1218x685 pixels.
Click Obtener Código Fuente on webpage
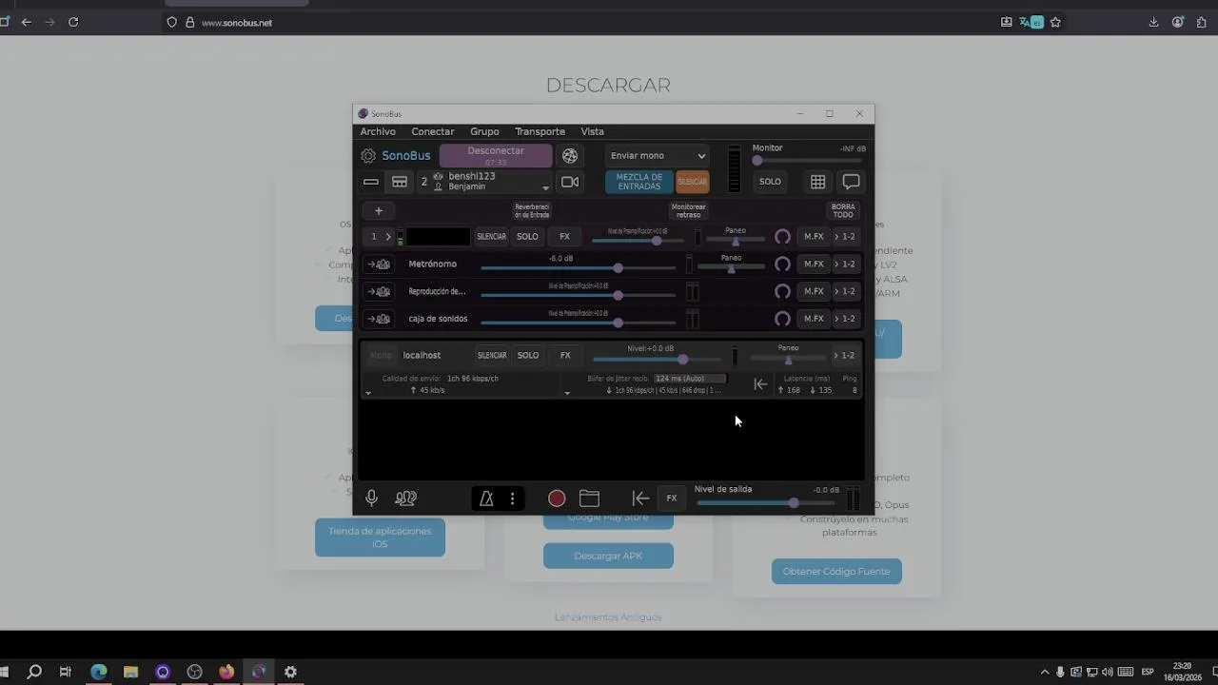click(836, 572)
